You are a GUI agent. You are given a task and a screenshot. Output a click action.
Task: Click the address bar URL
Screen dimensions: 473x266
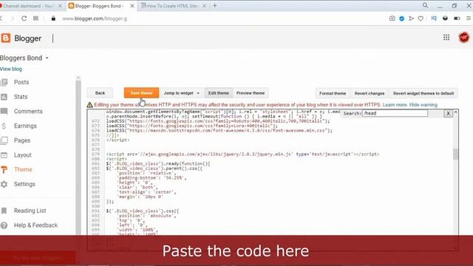[95, 18]
